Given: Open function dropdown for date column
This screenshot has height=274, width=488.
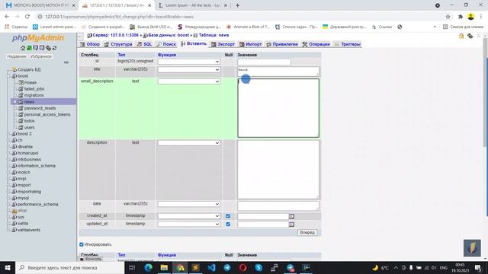Looking at the screenshot, I should coord(189,204).
